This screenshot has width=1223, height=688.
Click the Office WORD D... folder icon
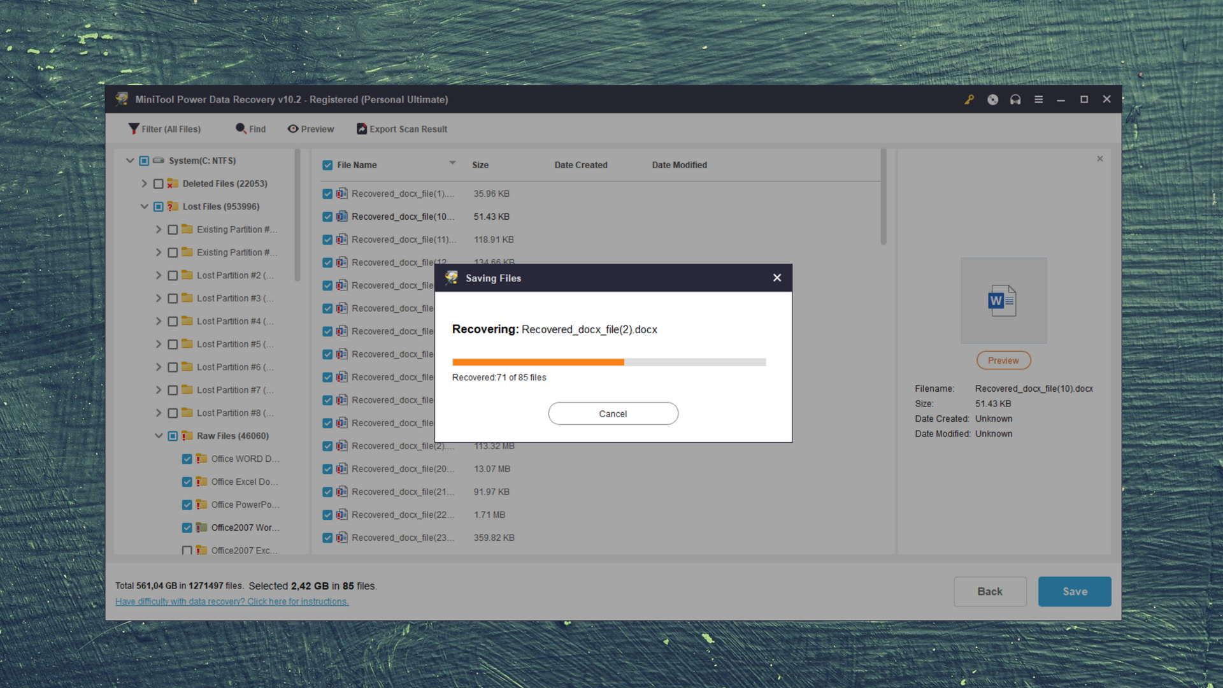point(201,459)
